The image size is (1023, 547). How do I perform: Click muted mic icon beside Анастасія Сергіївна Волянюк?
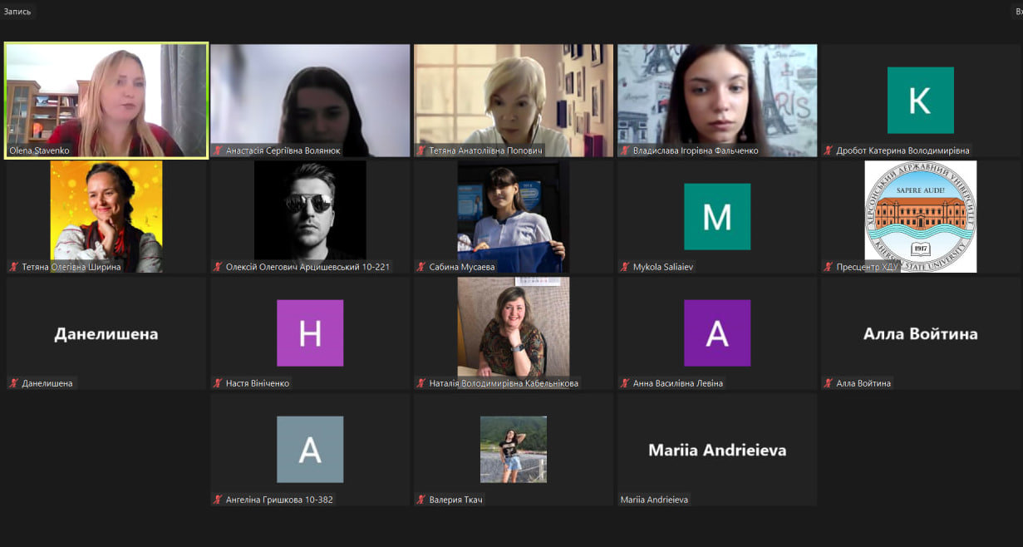tap(219, 150)
